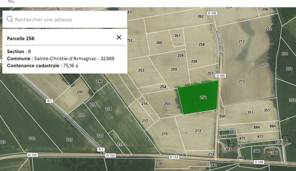Select parcel 213 on the map
The width and height of the screenshot is (296, 171).
coord(198,131)
